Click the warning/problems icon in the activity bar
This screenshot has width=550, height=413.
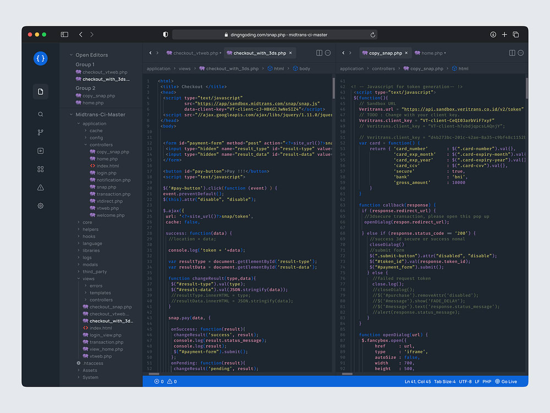click(x=40, y=187)
